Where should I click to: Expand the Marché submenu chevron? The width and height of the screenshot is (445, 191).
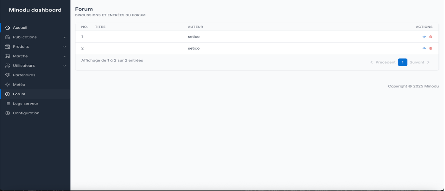tap(65, 56)
